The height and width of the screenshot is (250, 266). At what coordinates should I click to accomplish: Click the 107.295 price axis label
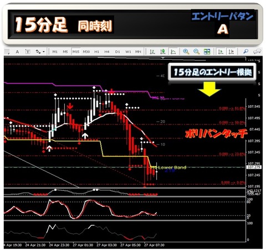tap(254, 164)
